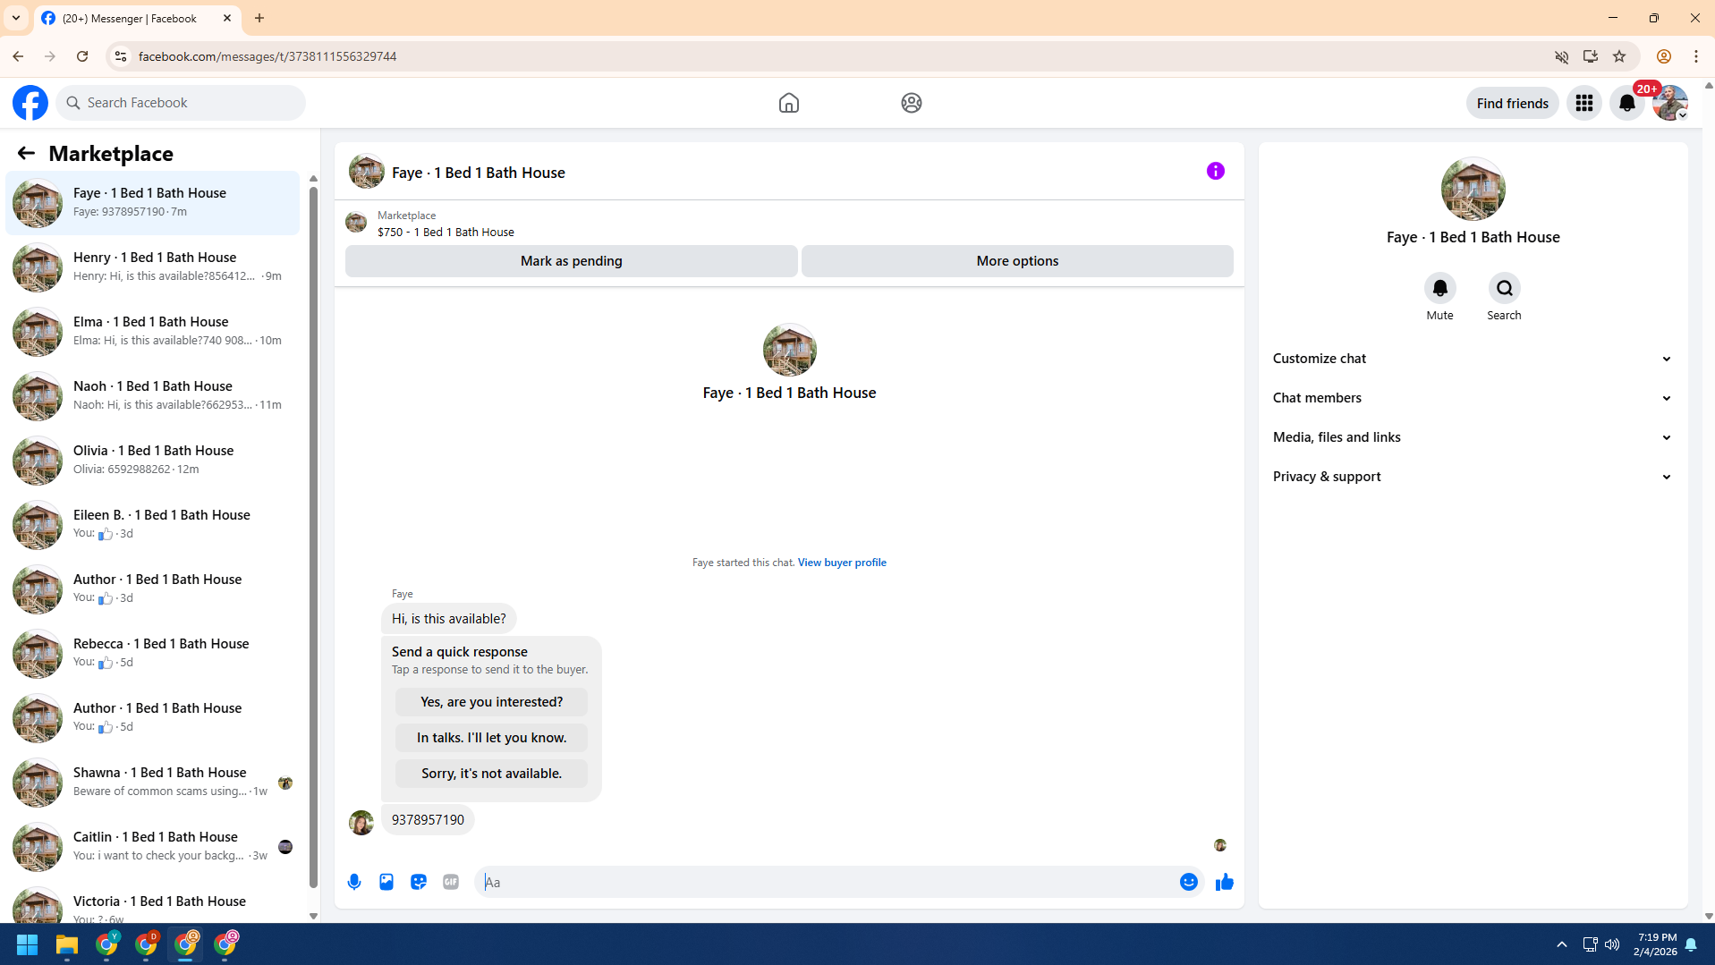Mute the Faye conversation

1439,288
